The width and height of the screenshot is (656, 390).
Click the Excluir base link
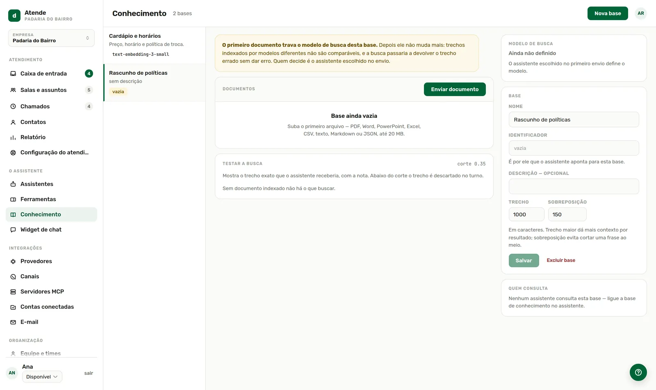coord(561,260)
